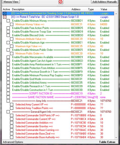Open Advanced Options
This screenshot has height=145, width=120.
click(13, 142)
